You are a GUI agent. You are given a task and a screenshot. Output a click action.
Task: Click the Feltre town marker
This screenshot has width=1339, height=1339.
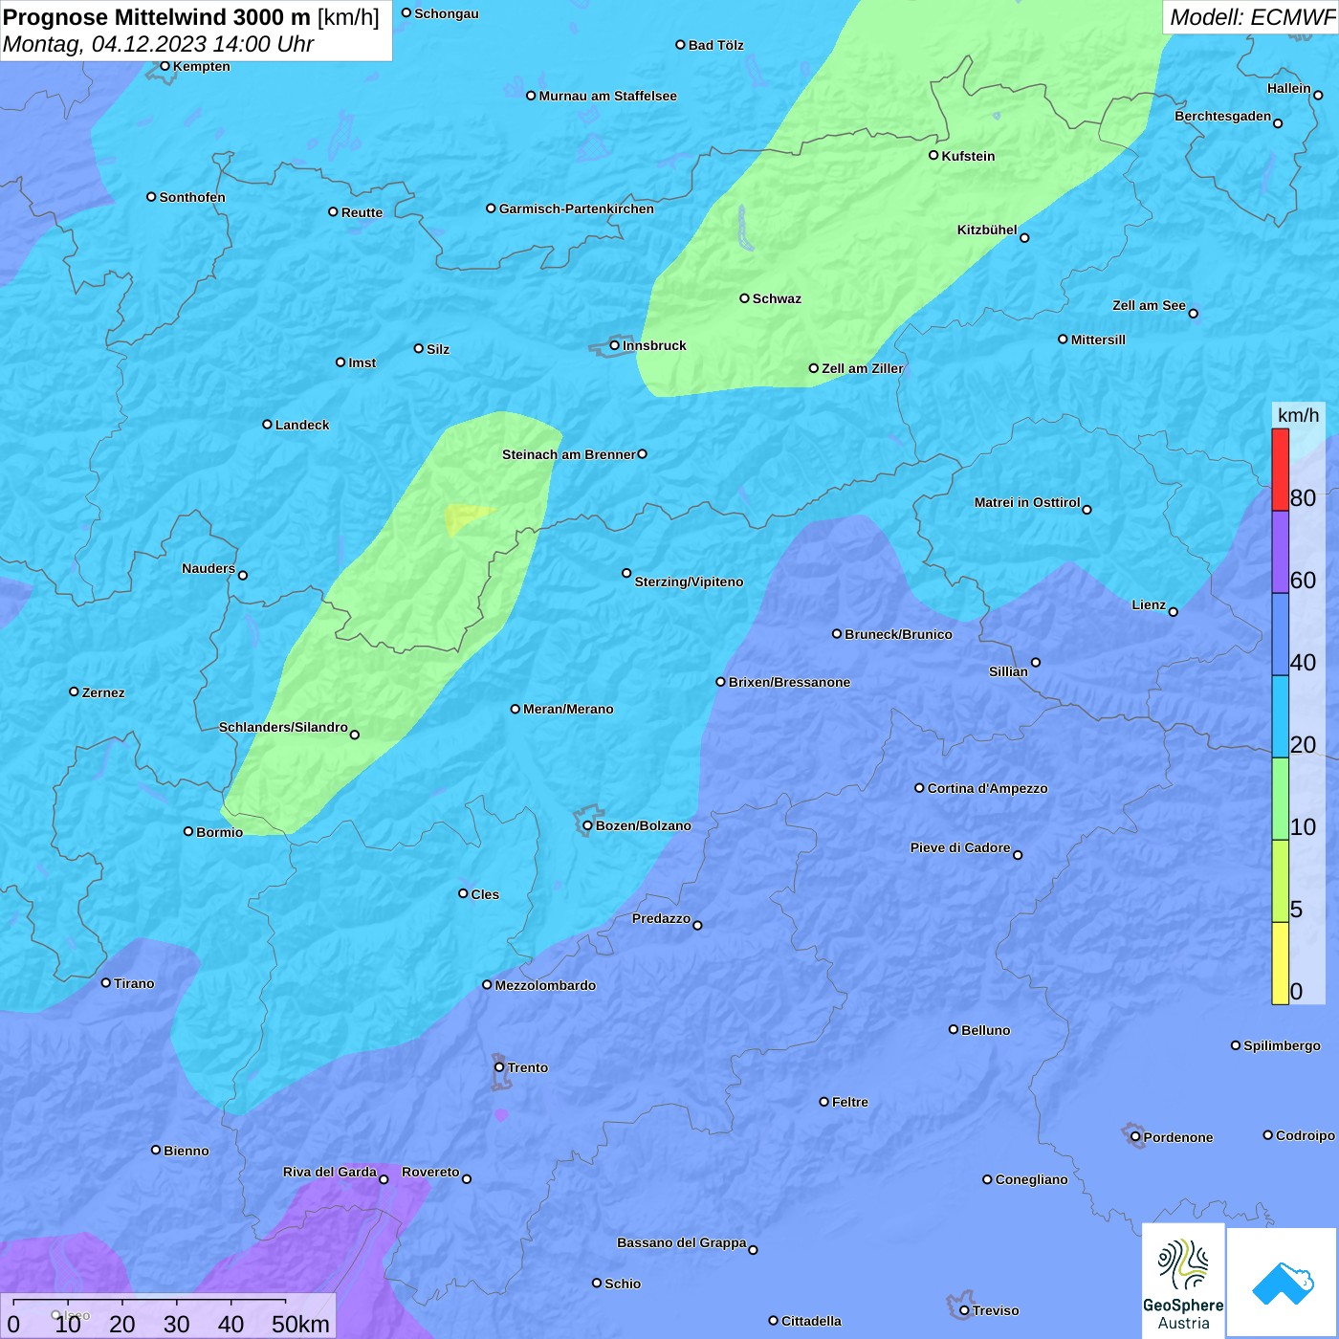pyautogui.click(x=823, y=1102)
